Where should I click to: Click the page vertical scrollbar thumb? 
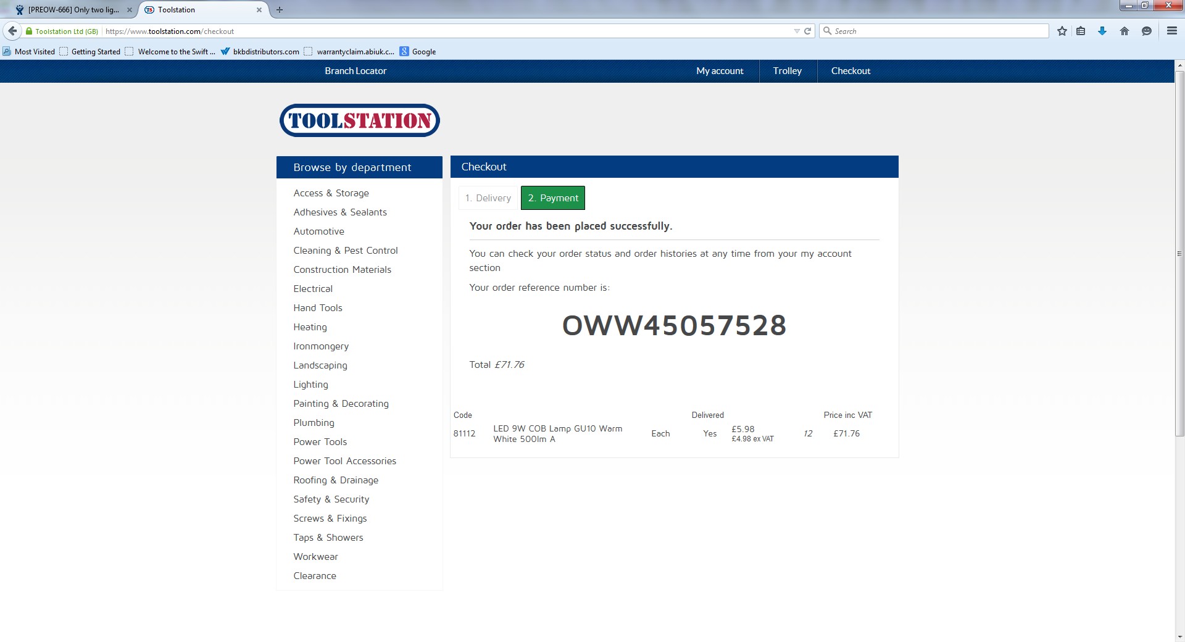[1179, 253]
